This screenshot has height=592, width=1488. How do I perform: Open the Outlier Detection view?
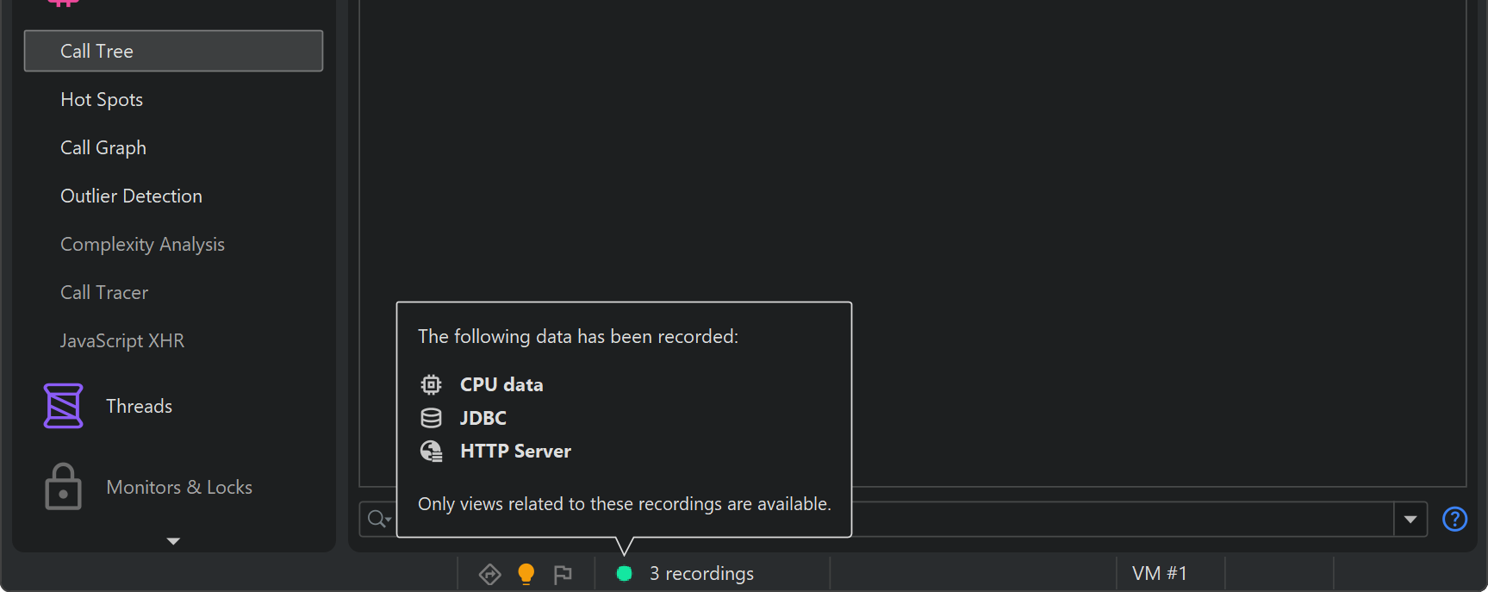131,196
